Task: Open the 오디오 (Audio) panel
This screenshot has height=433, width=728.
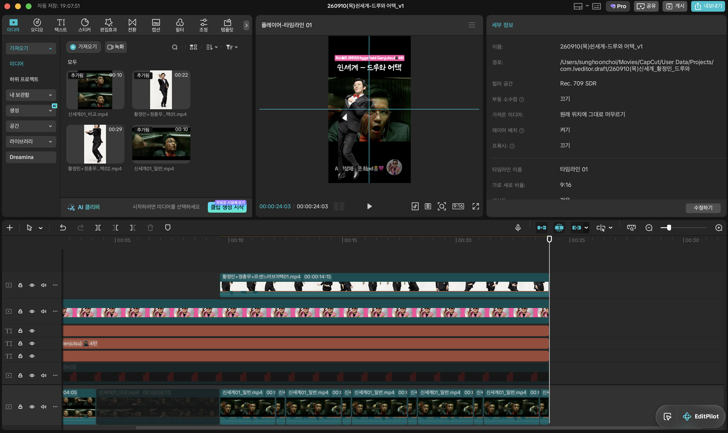Action: [37, 25]
